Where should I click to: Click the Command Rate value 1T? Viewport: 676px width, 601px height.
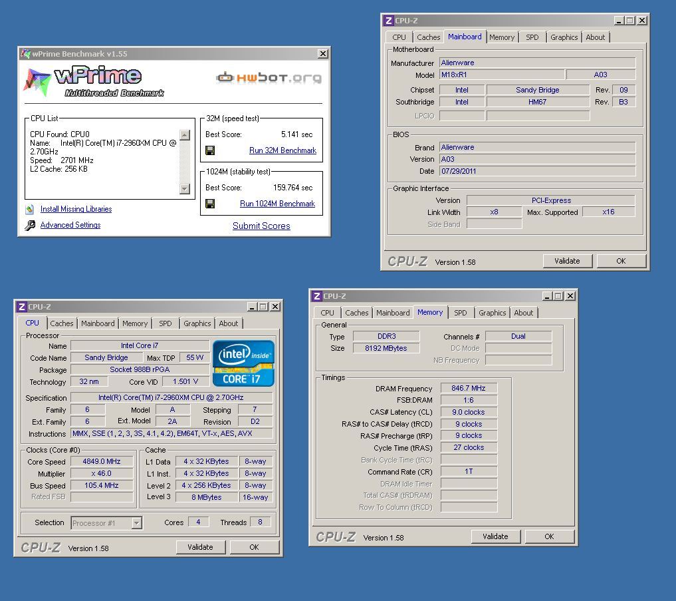point(469,471)
